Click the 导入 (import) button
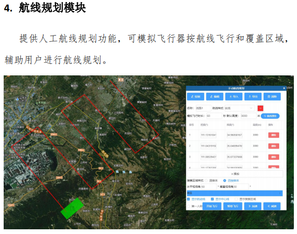 [x=234, y=96]
